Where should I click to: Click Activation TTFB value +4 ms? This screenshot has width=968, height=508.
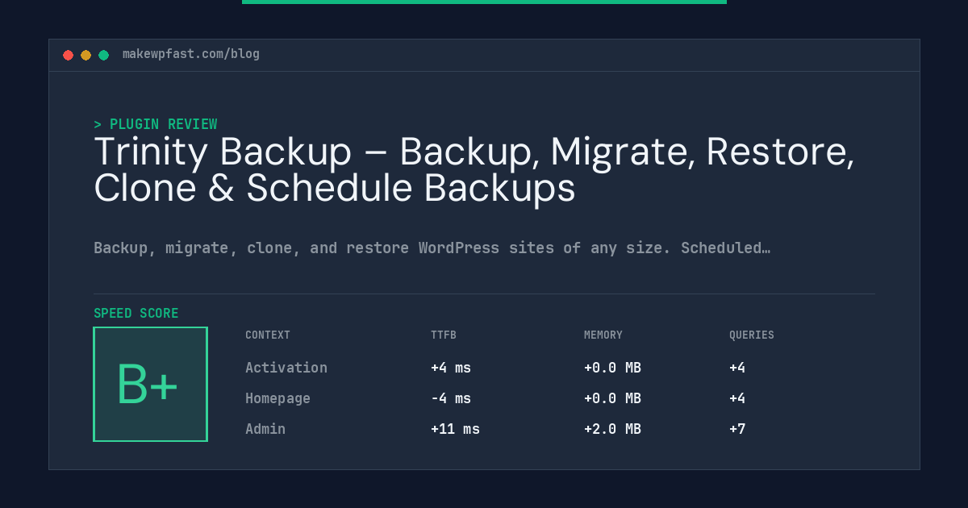click(451, 368)
